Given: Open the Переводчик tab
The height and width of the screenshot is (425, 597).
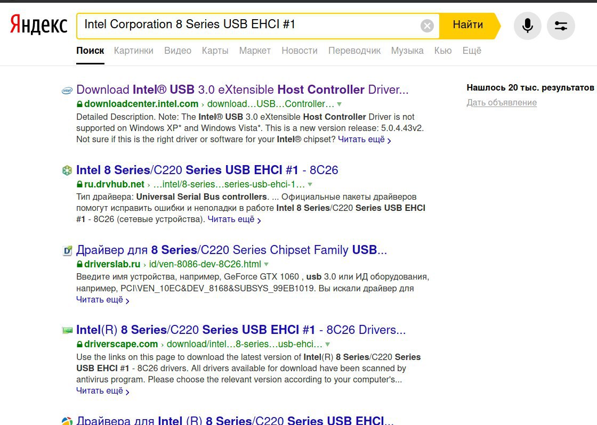Looking at the screenshot, I should (354, 51).
